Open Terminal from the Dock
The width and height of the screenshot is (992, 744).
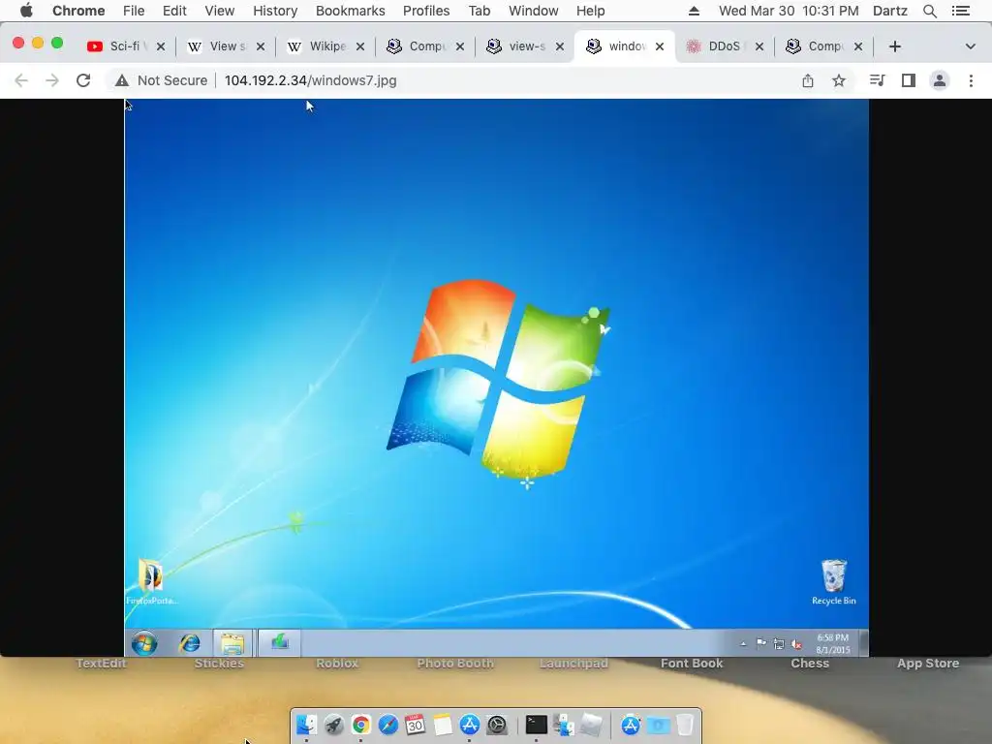[x=537, y=725]
